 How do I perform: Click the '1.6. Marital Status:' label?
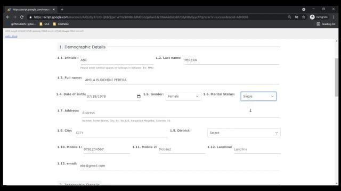[x=219, y=94]
